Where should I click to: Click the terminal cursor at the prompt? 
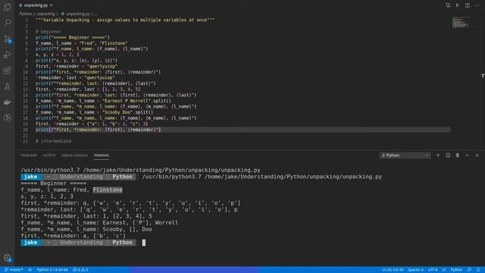(x=144, y=243)
